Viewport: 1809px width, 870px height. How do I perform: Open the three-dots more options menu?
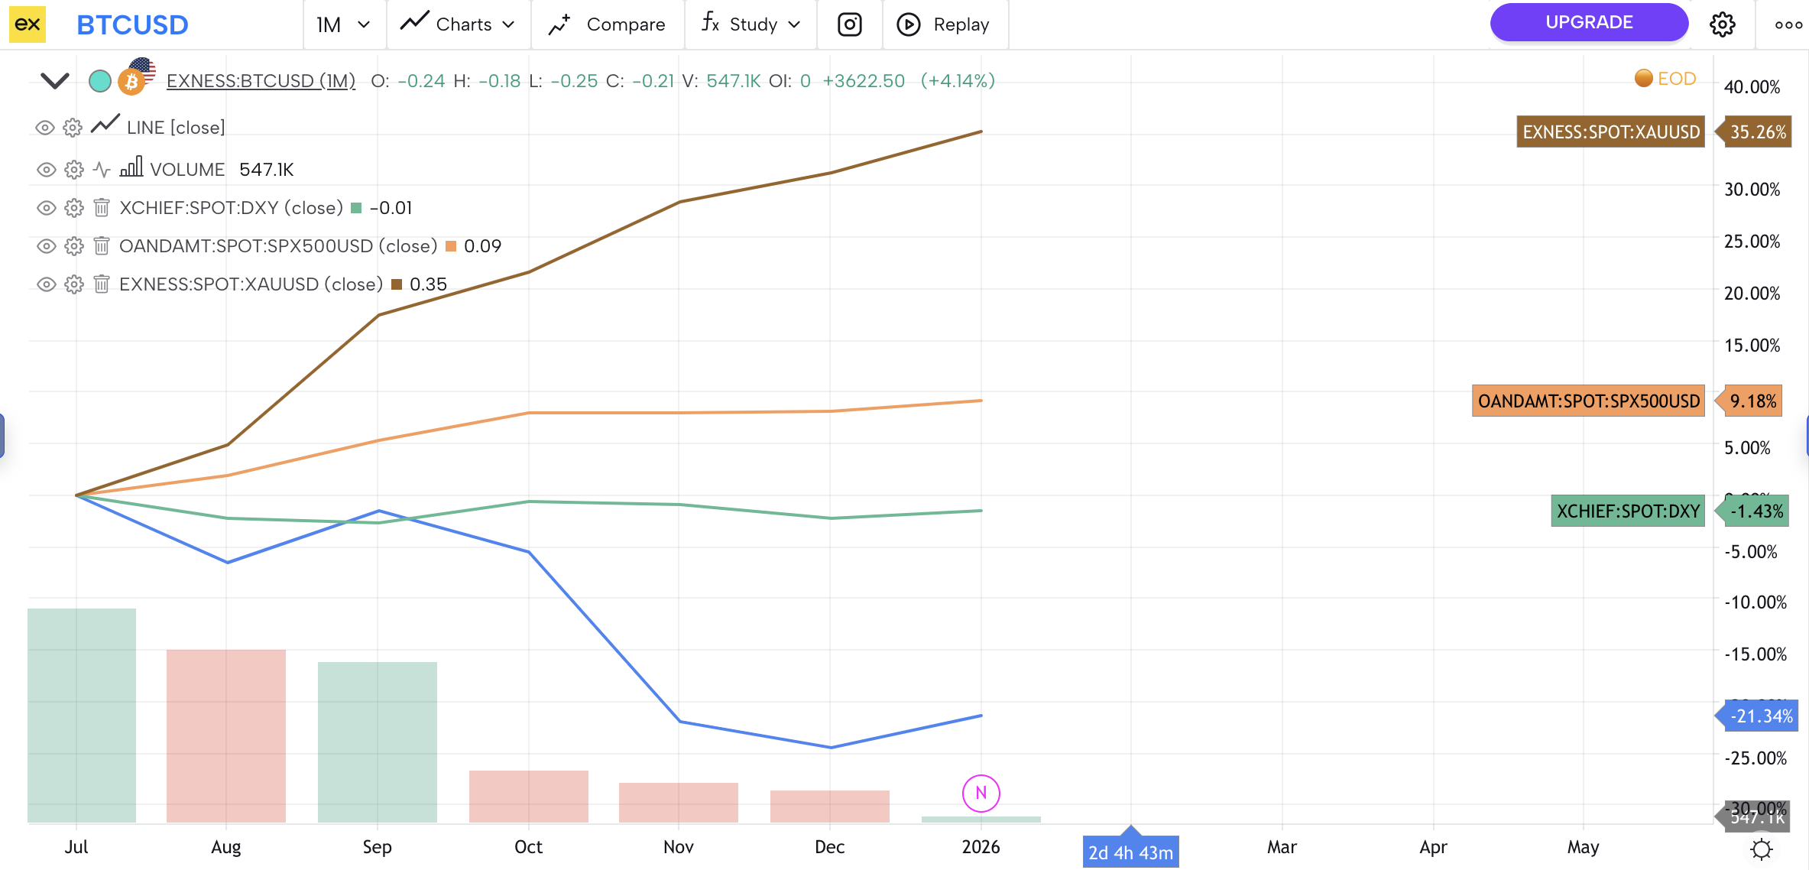pyautogui.click(x=1788, y=24)
